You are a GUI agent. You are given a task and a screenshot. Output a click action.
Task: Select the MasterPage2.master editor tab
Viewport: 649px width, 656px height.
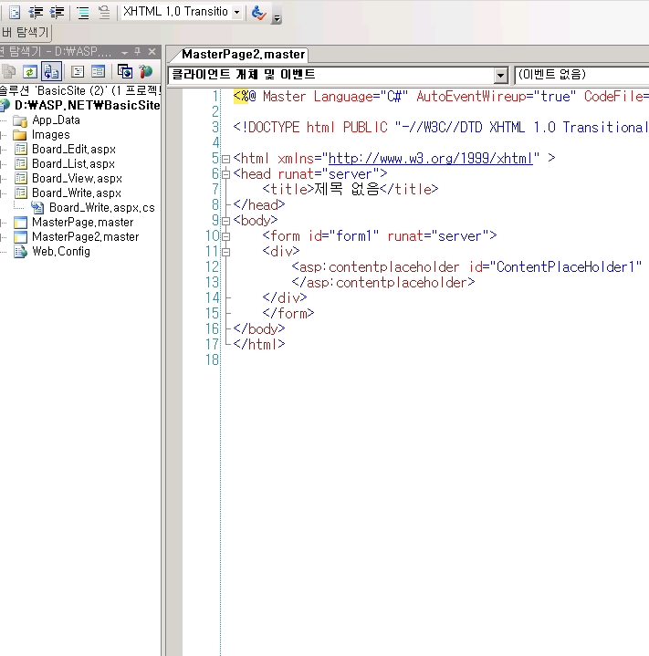243,55
